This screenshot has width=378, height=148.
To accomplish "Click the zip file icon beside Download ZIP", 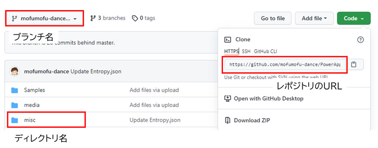I will pyautogui.click(x=227, y=120).
